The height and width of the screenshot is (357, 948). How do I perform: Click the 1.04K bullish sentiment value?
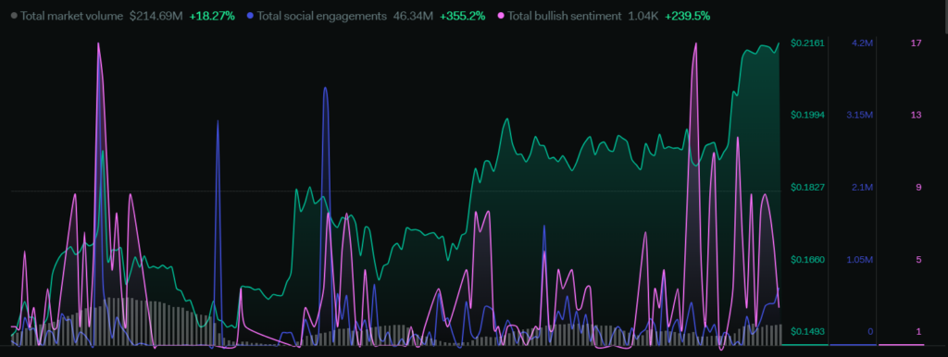pyautogui.click(x=643, y=17)
